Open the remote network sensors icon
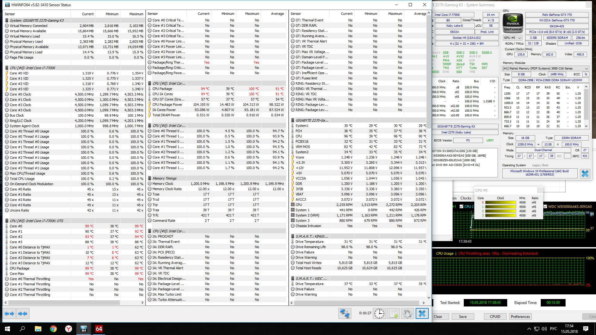This screenshot has width=596, height=335. pyautogui.click(x=345, y=314)
